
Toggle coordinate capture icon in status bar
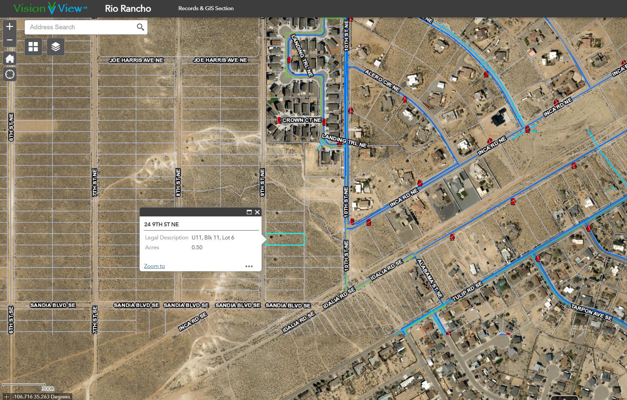(x=6, y=397)
